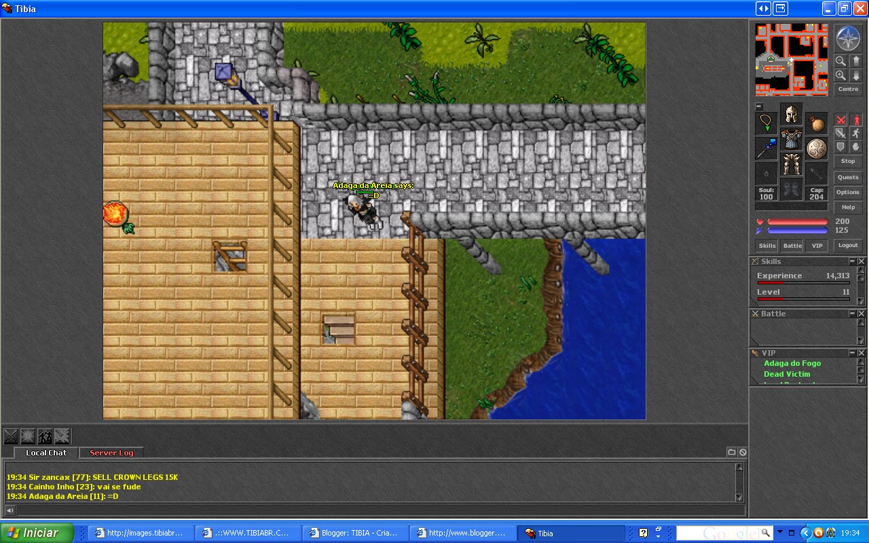
Task: Open the Help dialog
Action: 848,208
